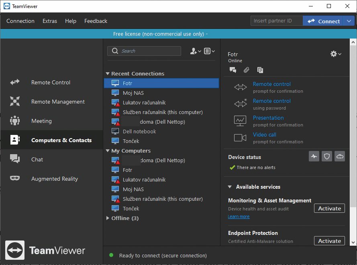Click the Free license banner text

click(160, 34)
